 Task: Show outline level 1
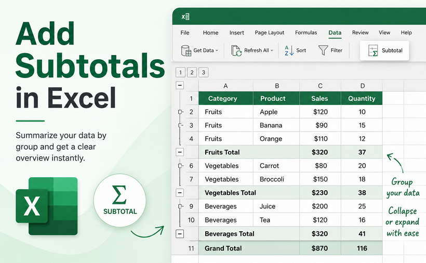coord(180,72)
